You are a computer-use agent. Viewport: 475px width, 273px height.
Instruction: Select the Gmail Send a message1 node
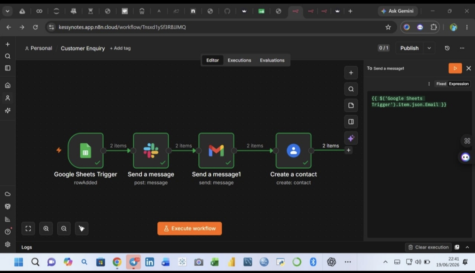pyautogui.click(x=216, y=150)
